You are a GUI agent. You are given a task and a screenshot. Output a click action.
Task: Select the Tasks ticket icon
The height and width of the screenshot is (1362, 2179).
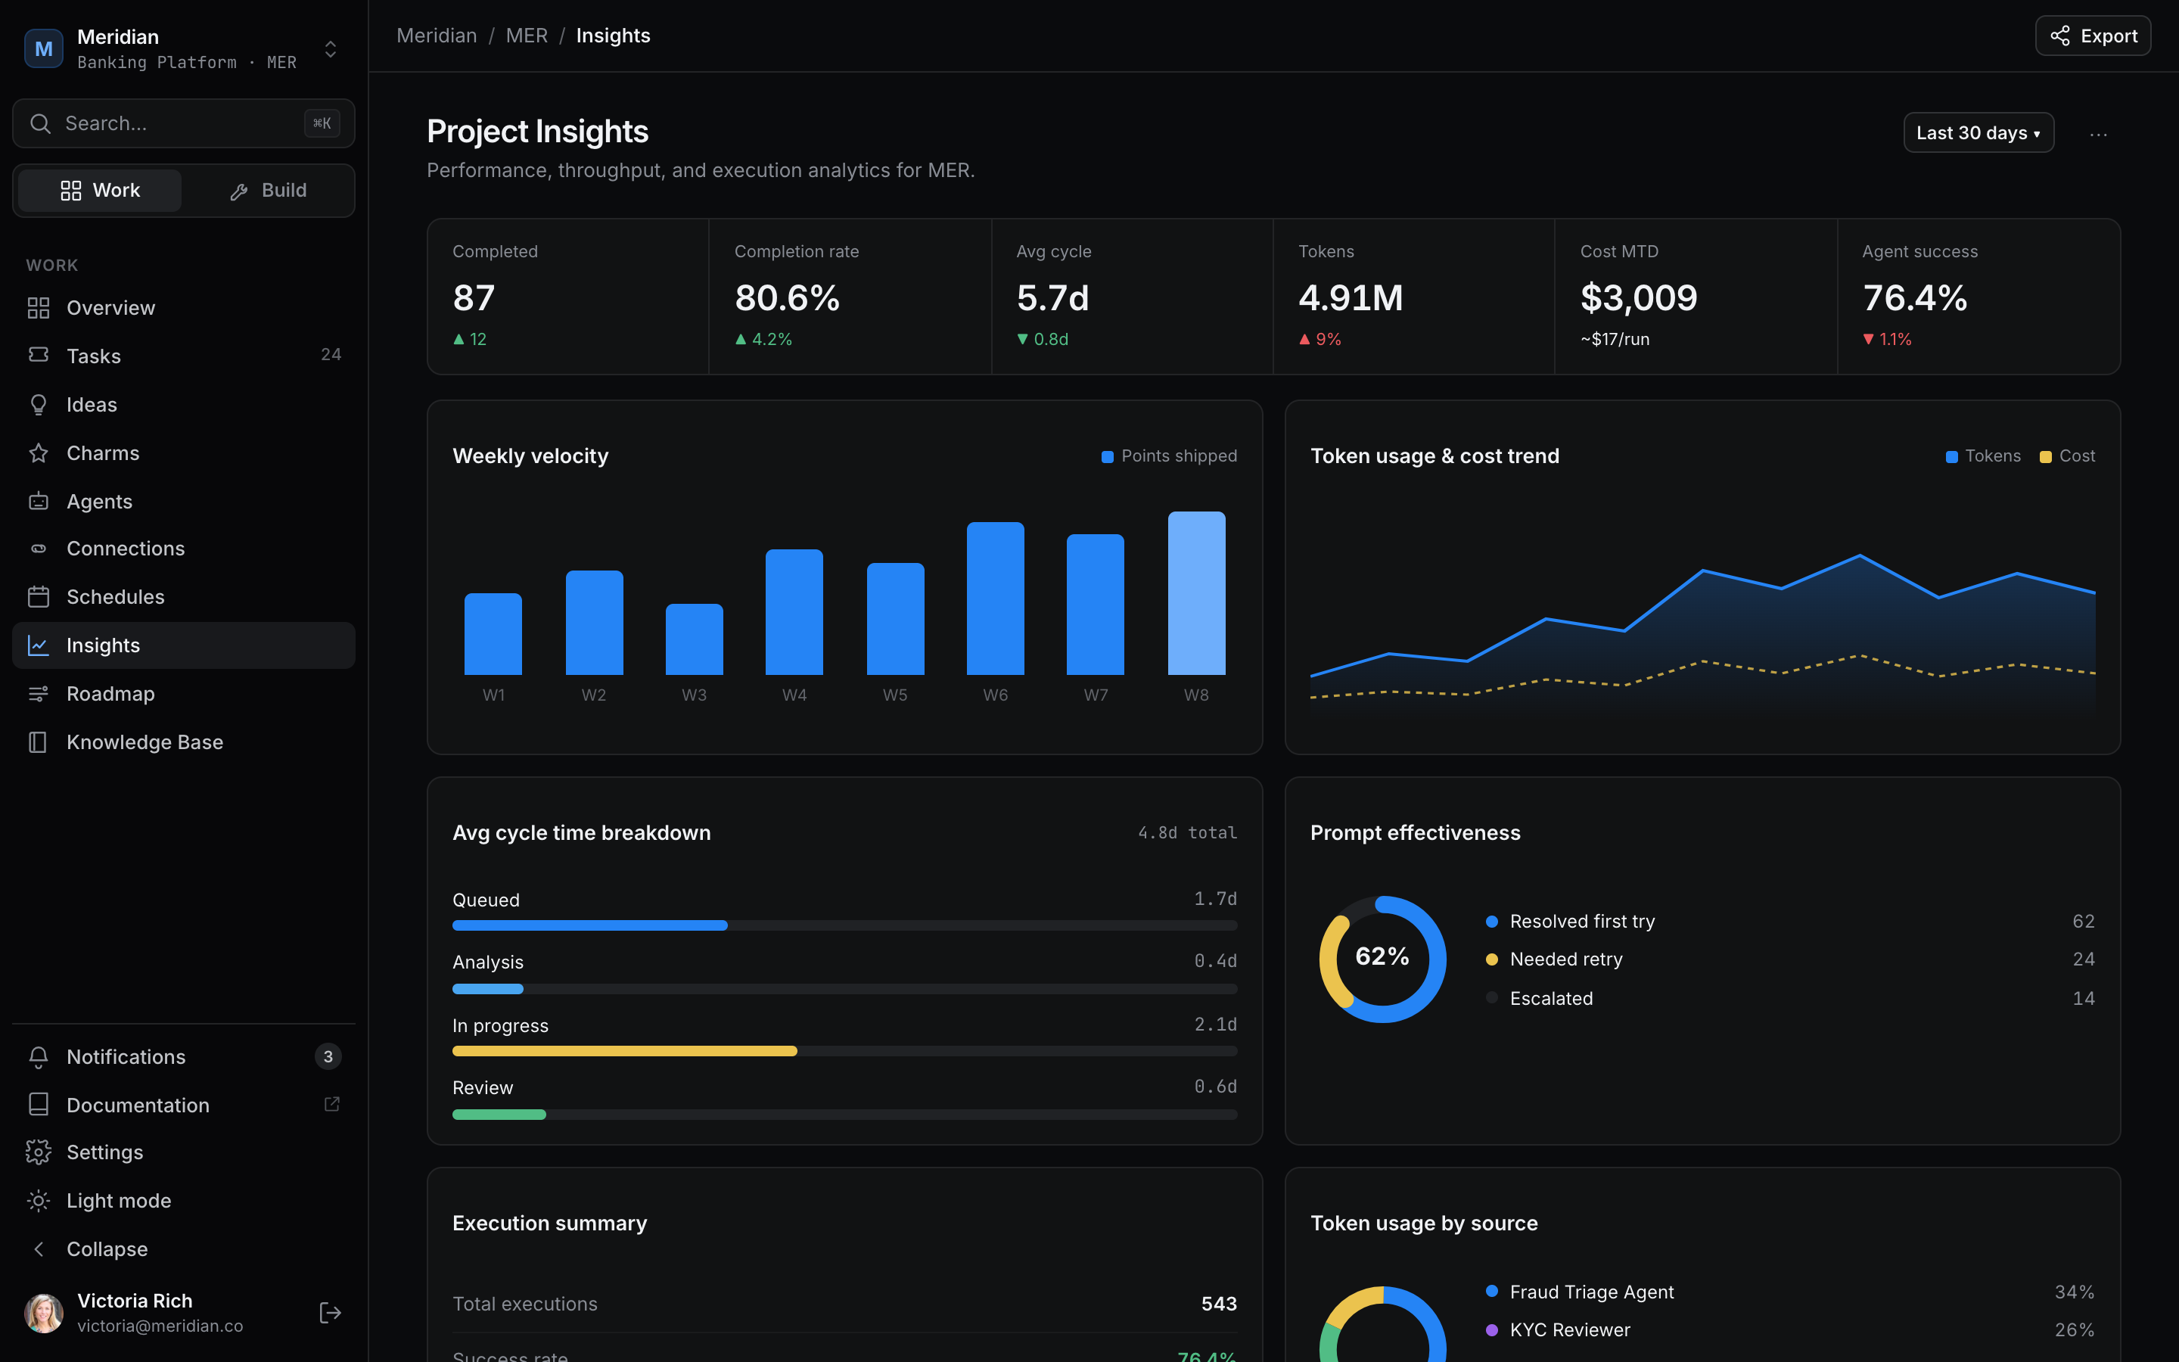point(38,356)
